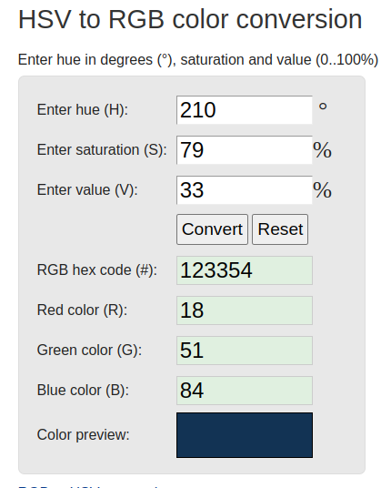Focus the saturation (S) input box
Image resolution: width=381 pixels, height=488 pixels.
click(x=245, y=149)
